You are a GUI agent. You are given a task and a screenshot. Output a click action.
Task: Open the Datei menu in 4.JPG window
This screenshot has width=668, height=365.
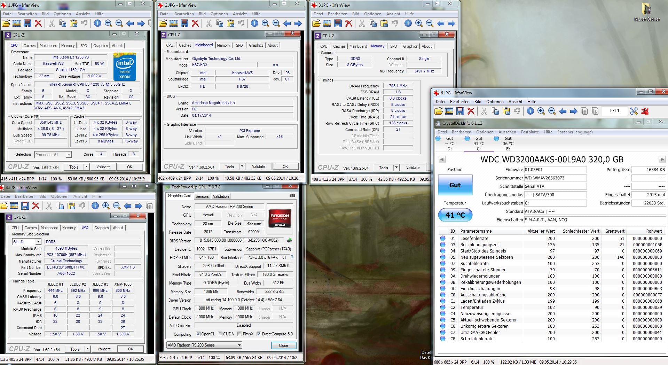tap(5, 196)
